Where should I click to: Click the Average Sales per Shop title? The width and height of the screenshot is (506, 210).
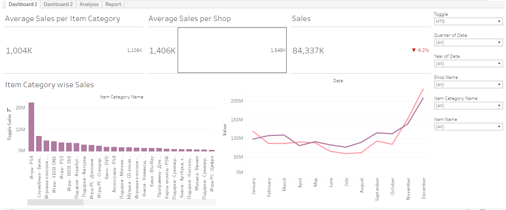190,19
